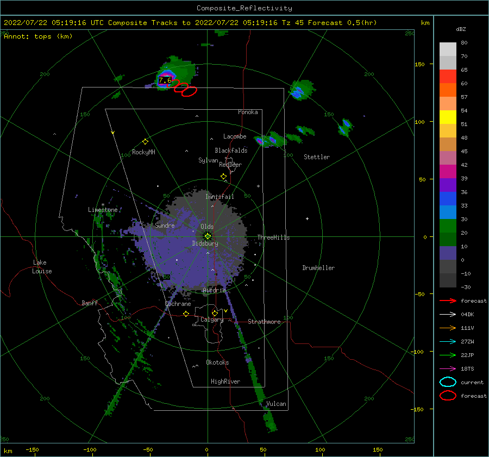Select the cyan 27ZW arrow icon

click(448, 342)
